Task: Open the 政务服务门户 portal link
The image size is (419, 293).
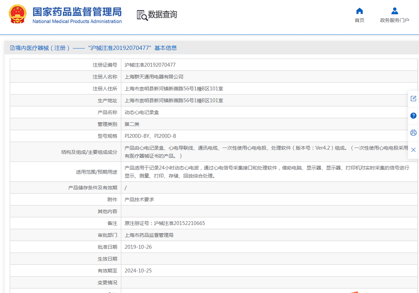Action: point(394,20)
